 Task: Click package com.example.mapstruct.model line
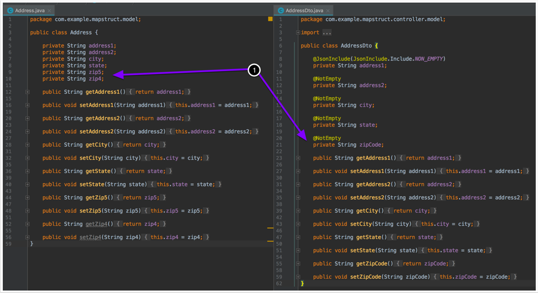85,19
